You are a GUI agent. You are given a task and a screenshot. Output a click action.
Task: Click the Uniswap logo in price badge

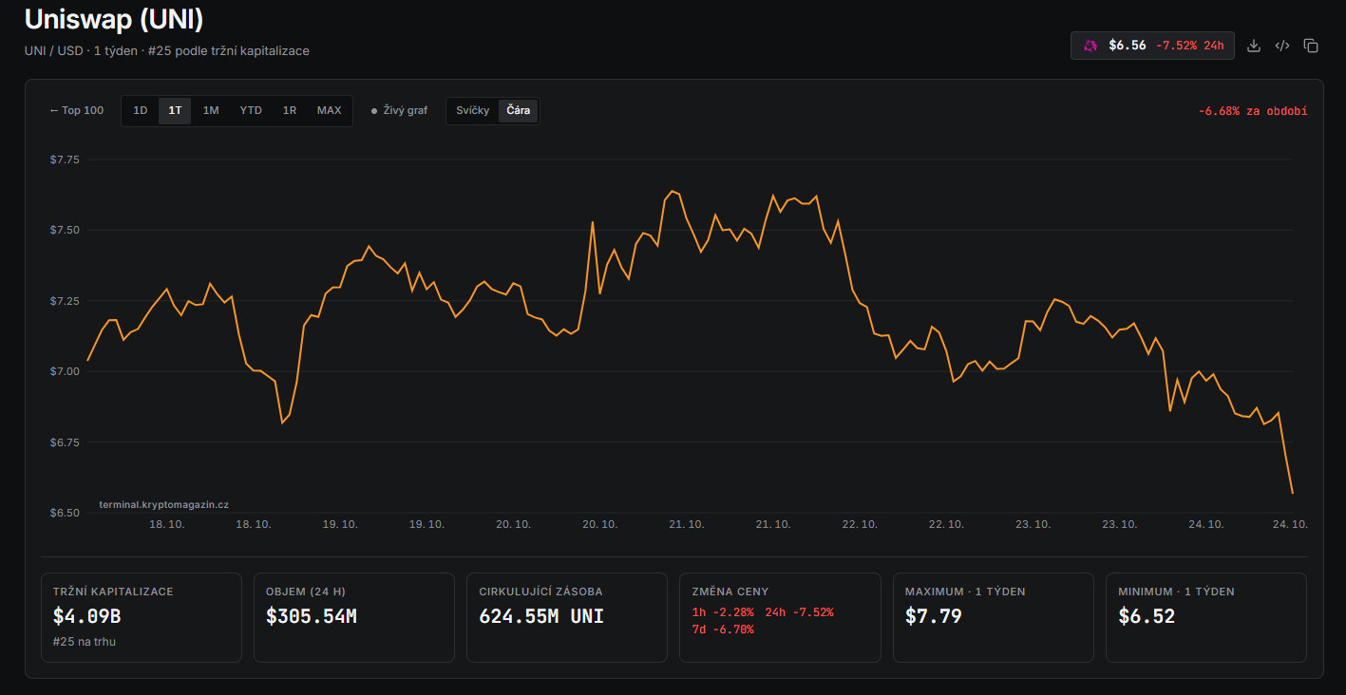[x=1090, y=46]
